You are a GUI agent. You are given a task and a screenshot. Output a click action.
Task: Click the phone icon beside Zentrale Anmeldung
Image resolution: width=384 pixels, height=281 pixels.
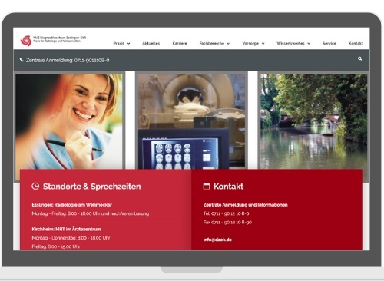22,60
